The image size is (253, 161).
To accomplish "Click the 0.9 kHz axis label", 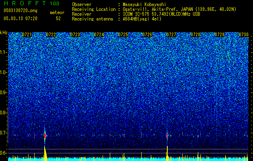I will 4,93.
